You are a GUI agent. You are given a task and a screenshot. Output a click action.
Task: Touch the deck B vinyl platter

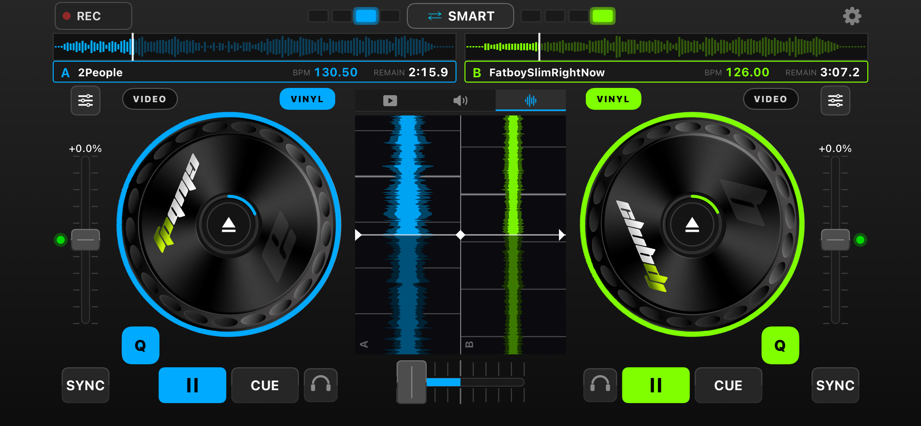pyautogui.click(x=692, y=225)
